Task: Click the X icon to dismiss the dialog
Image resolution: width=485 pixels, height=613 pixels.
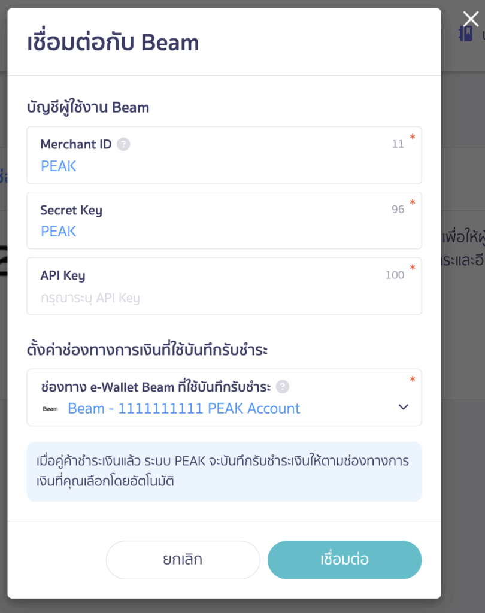Action: (x=471, y=19)
